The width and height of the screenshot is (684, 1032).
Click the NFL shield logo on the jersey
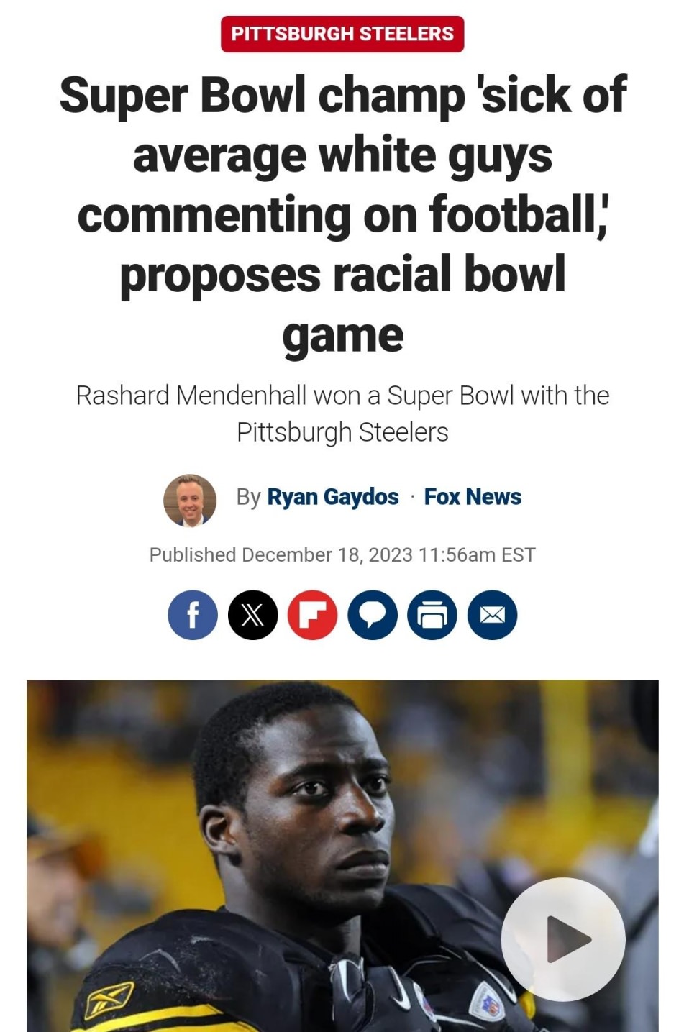(x=487, y=1001)
